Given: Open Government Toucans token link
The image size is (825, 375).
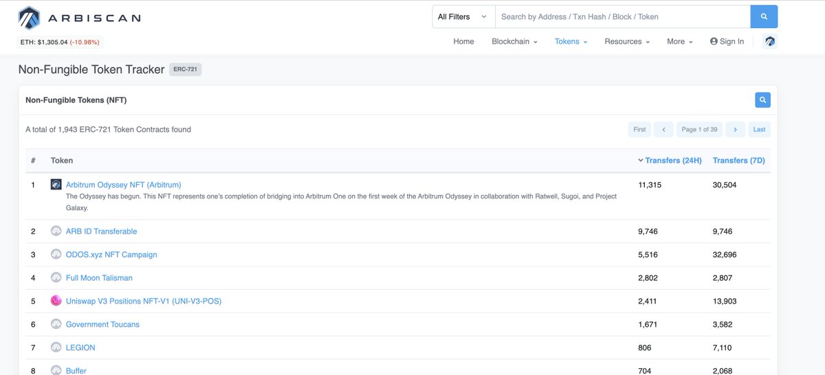Looking at the screenshot, I should pyautogui.click(x=102, y=325).
